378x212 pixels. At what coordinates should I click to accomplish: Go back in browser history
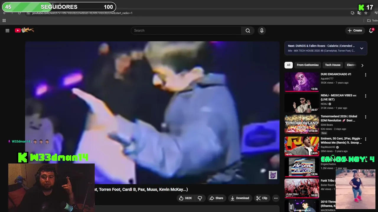(4, 13)
